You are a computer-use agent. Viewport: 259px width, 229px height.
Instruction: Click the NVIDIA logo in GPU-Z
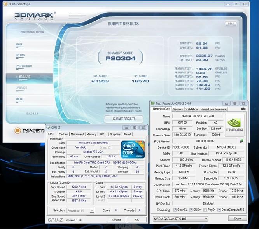234,125
